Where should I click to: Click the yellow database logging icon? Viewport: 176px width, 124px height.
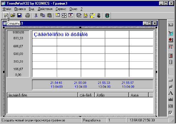point(85,15)
